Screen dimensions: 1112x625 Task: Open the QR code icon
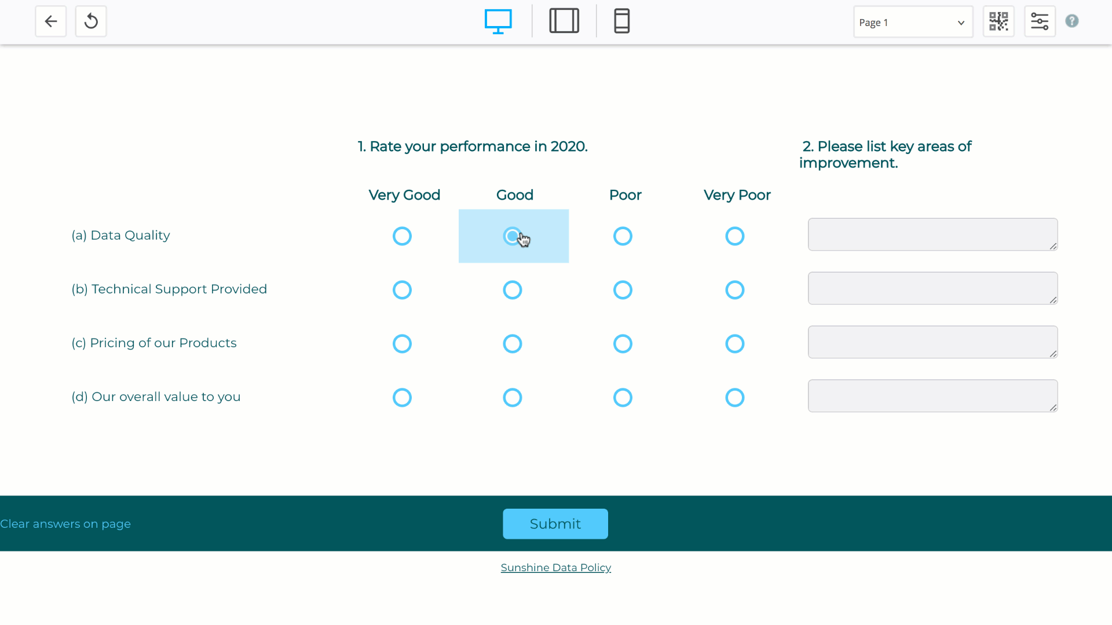point(998,22)
